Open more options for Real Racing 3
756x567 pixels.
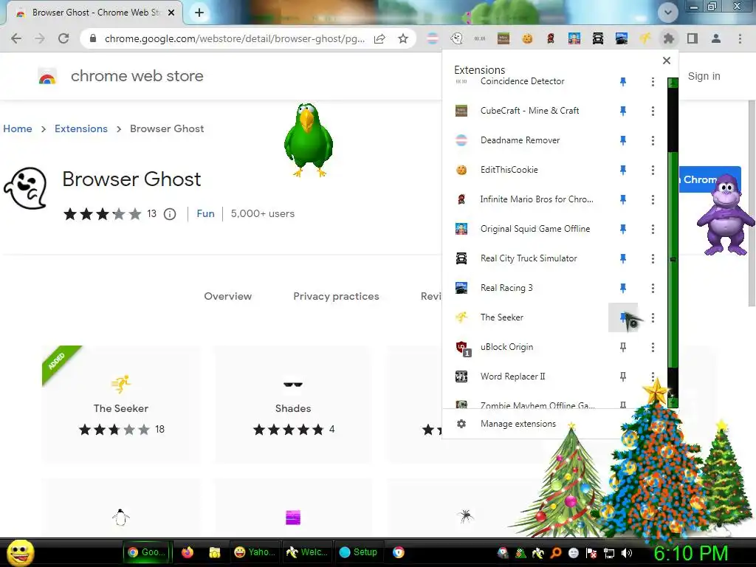click(x=653, y=288)
